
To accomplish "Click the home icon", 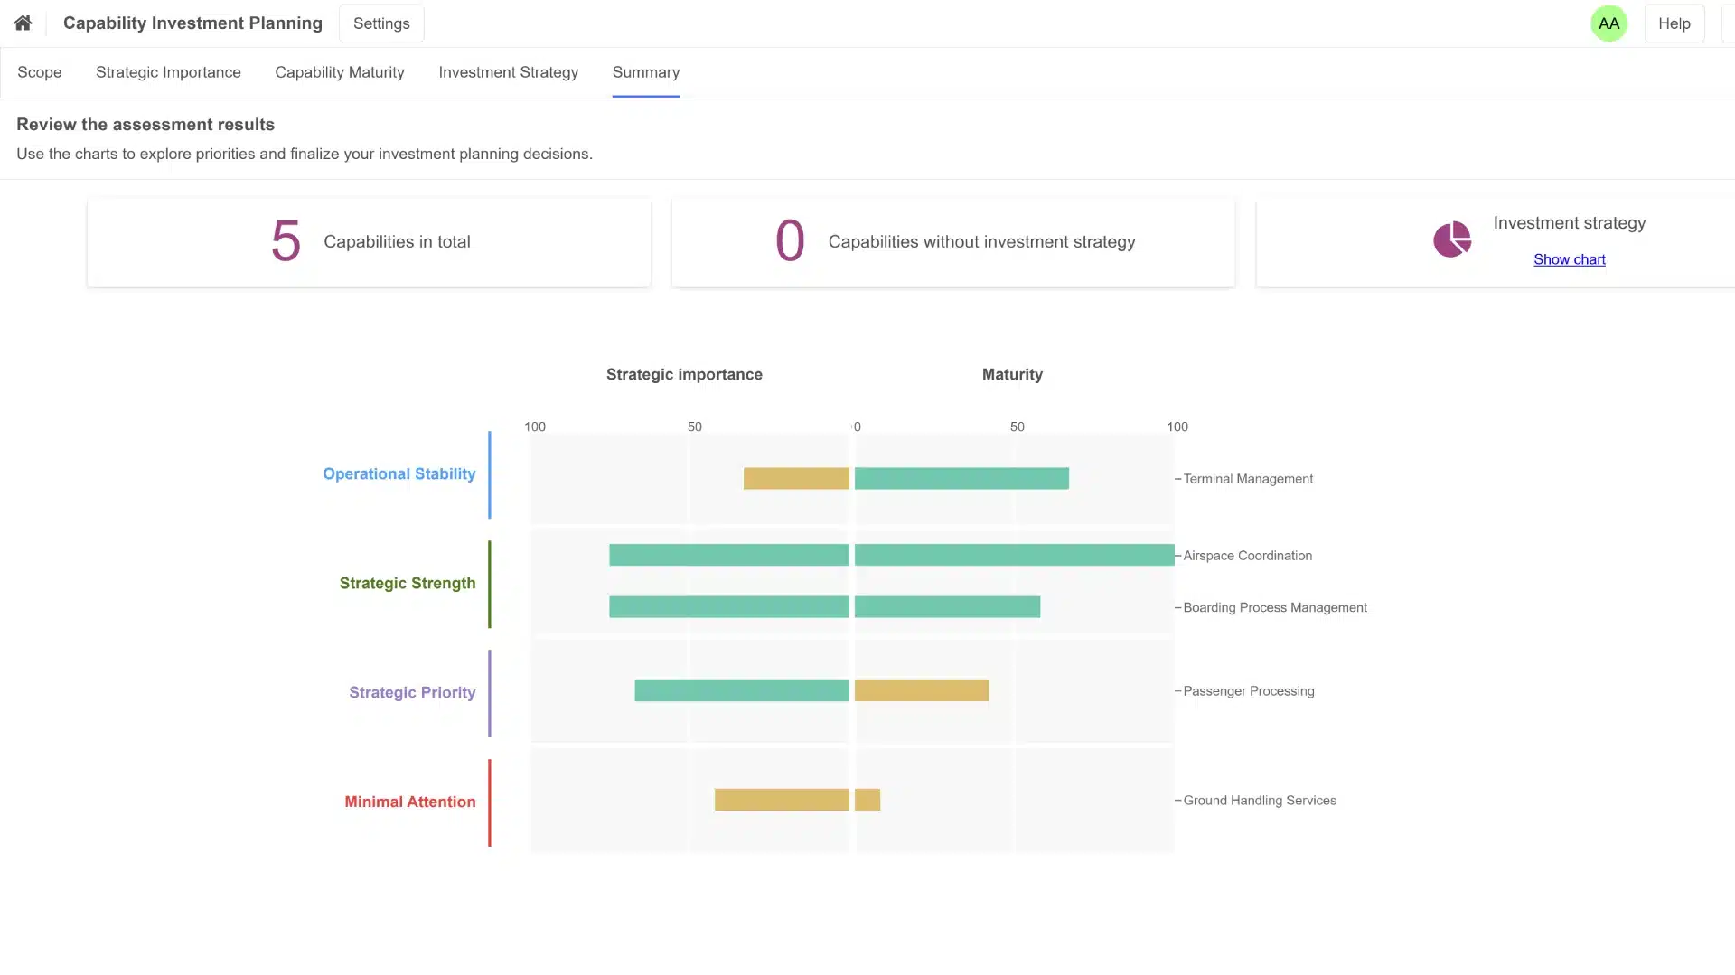I will (x=23, y=23).
